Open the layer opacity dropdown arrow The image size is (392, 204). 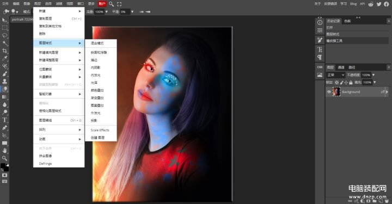tap(373, 75)
